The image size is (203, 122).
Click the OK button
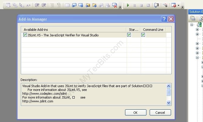click(136, 113)
